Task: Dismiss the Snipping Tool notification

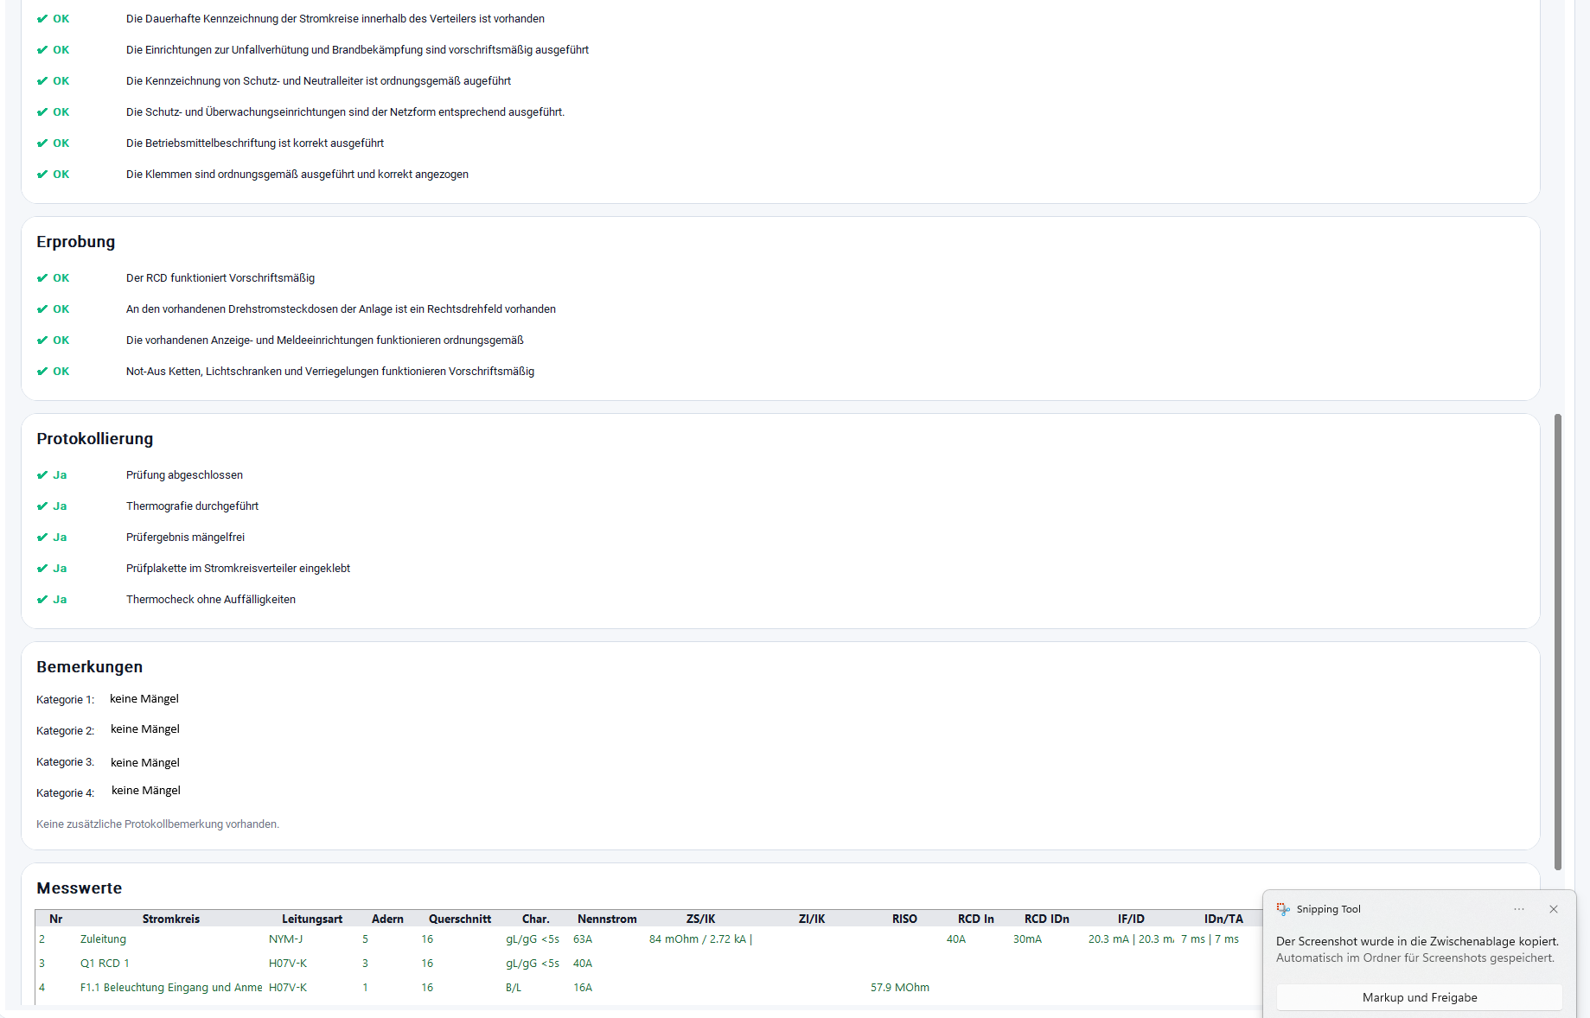Action: [x=1554, y=909]
